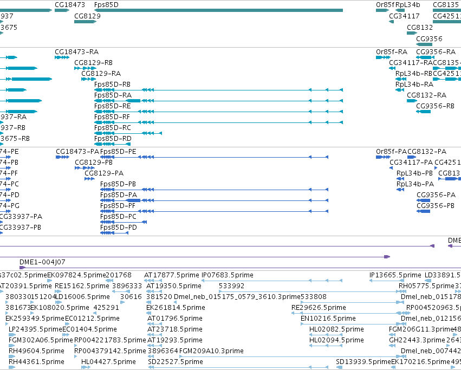Click protein Fps85D-PC
This screenshot has height=370, width=461.
coord(119,217)
